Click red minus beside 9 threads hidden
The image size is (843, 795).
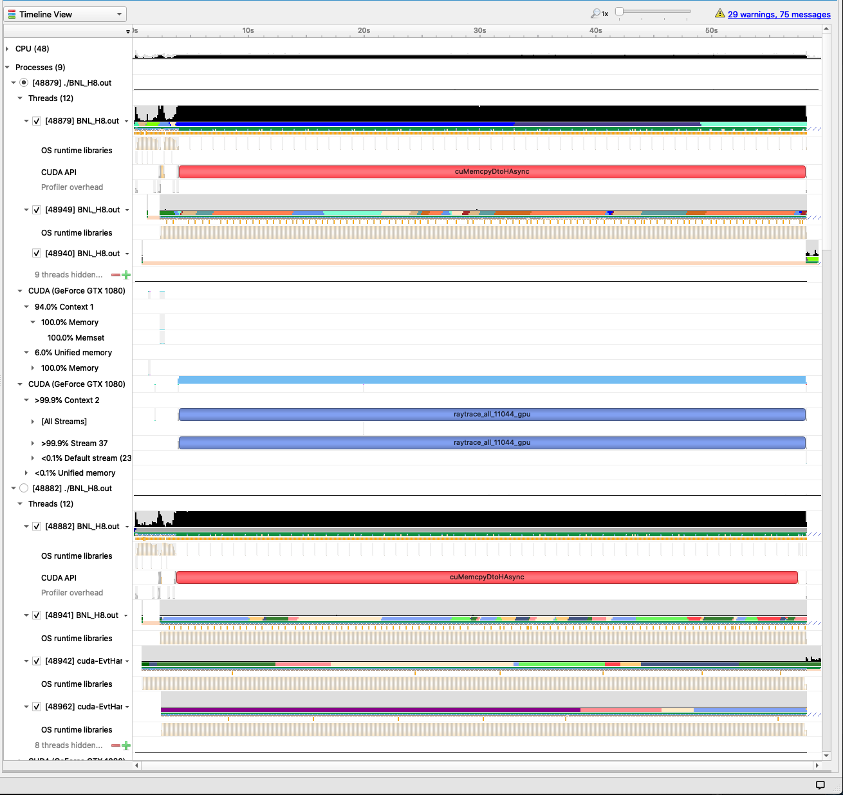click(116, 275)
